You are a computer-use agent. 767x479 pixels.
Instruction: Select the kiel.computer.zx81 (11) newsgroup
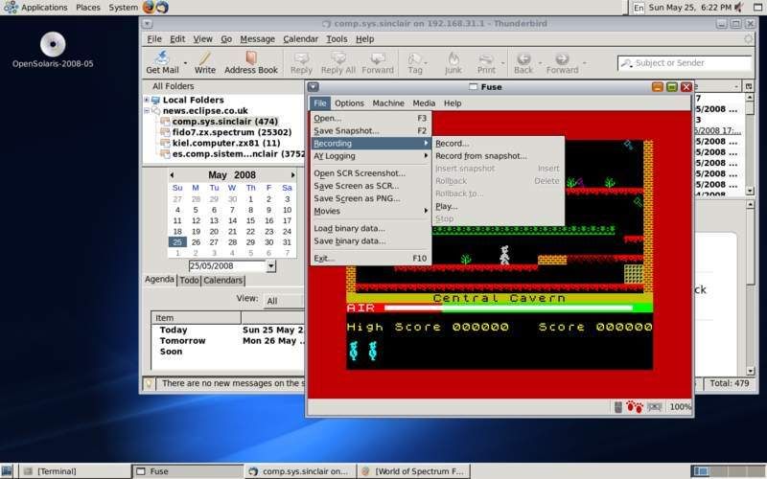pyautogui.click(x=226, y=143)
